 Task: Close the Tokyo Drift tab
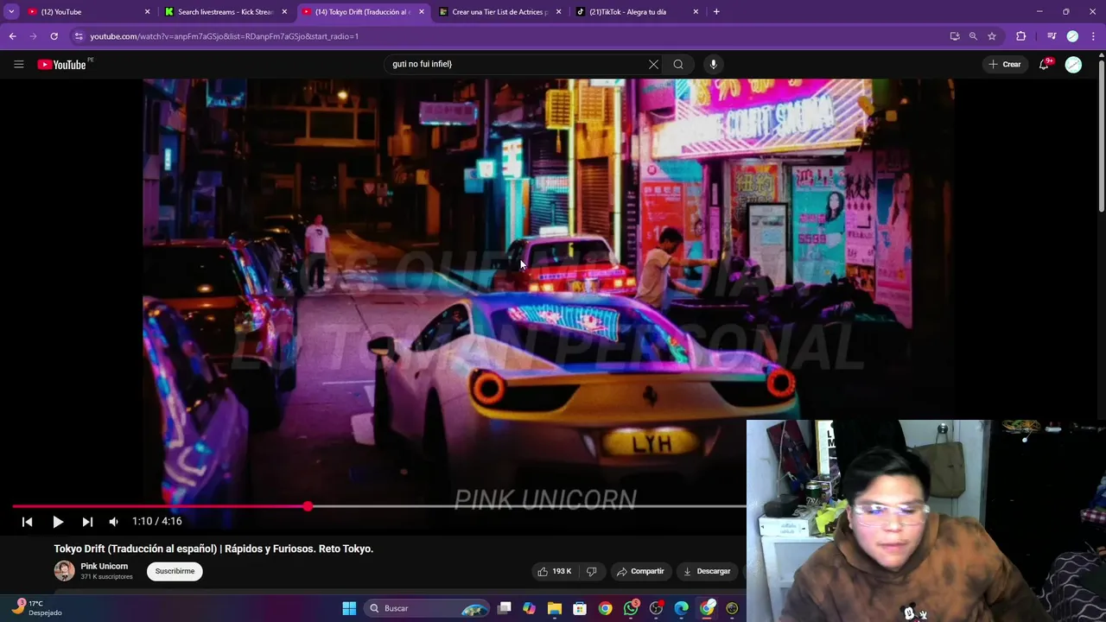click(422, 12)
